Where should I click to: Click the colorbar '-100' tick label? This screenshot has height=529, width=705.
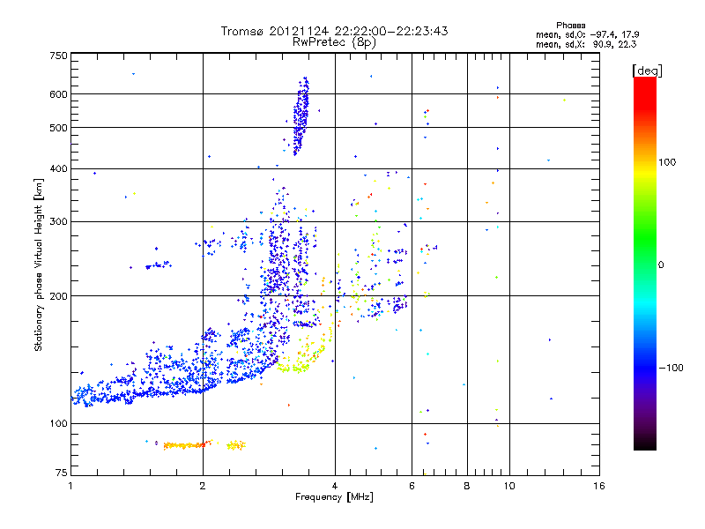671,368
